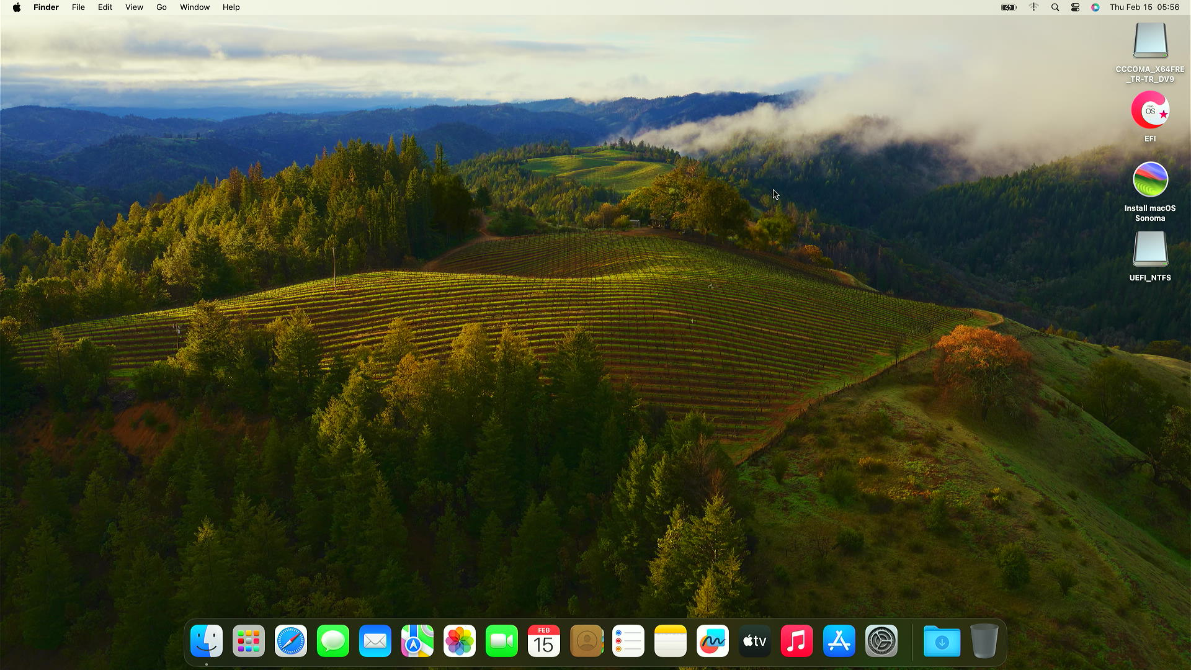Launch the Freeform app in Dock

(712, 641)
